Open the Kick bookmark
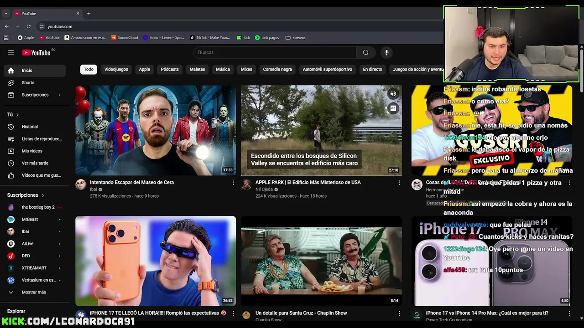 pos(243,37)
